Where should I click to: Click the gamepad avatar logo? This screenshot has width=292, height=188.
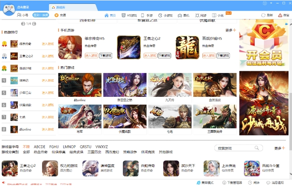pyautogui.click(x=9, y=9)
